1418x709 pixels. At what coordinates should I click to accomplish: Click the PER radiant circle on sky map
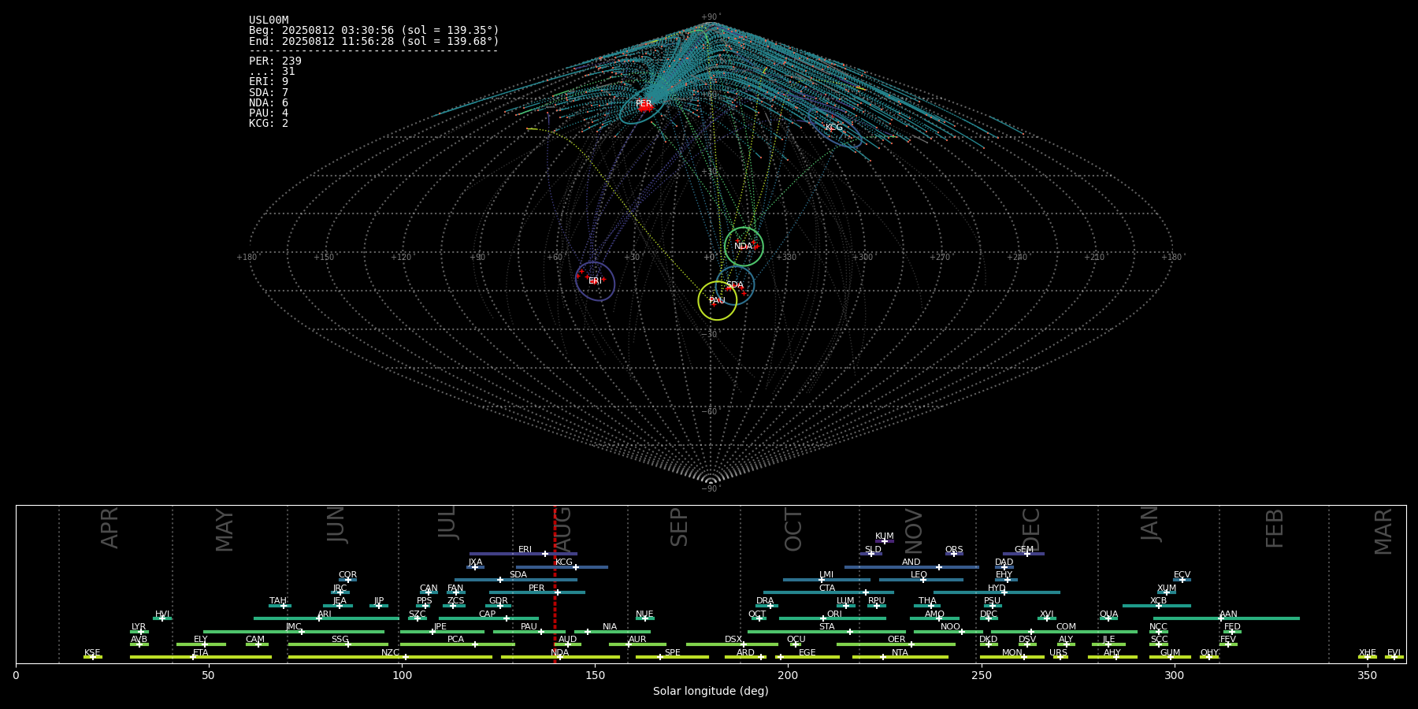pos(642,104)
